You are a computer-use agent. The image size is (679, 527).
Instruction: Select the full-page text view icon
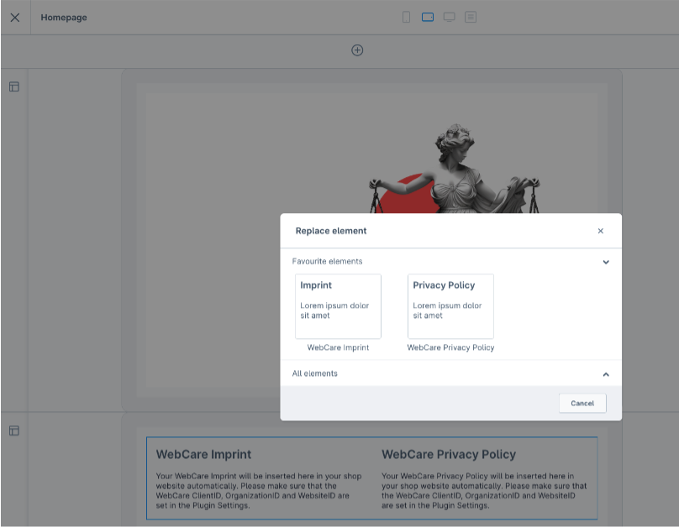coord(471,16)
